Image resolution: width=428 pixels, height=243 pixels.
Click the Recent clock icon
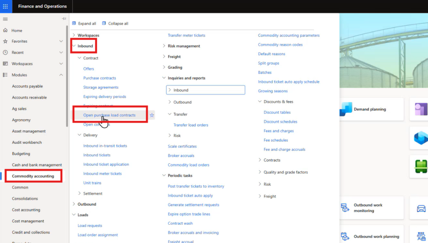point(5,52)
